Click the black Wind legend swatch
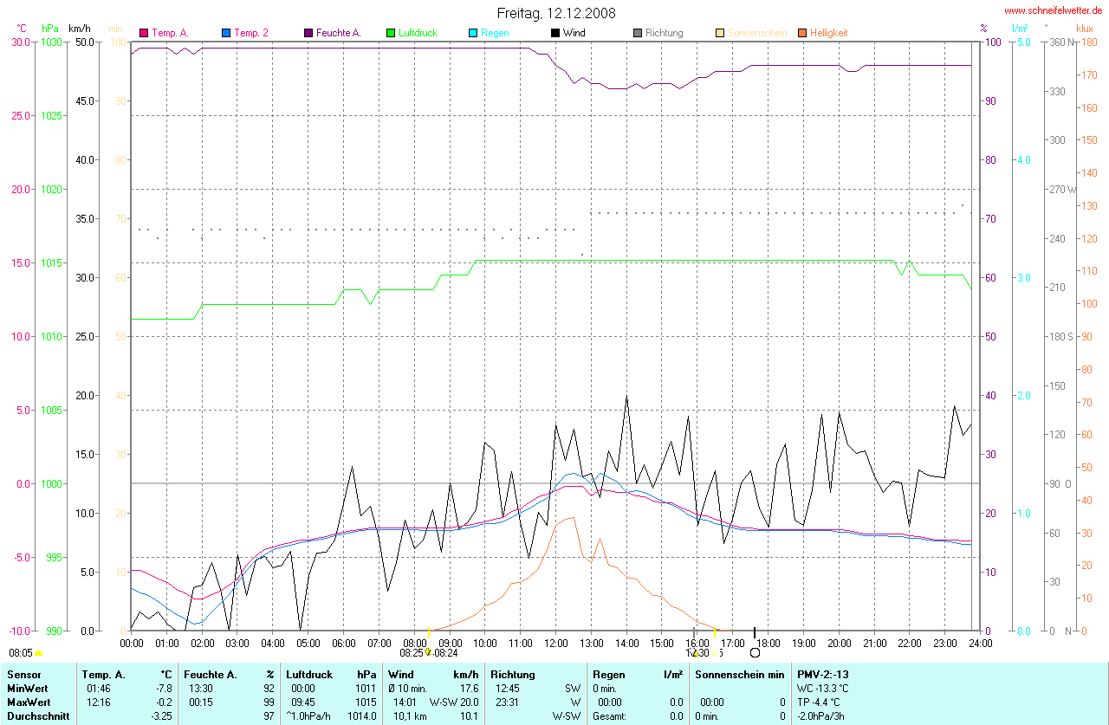The width and height of the screenshot is (1109, 725). pos(555,33)
